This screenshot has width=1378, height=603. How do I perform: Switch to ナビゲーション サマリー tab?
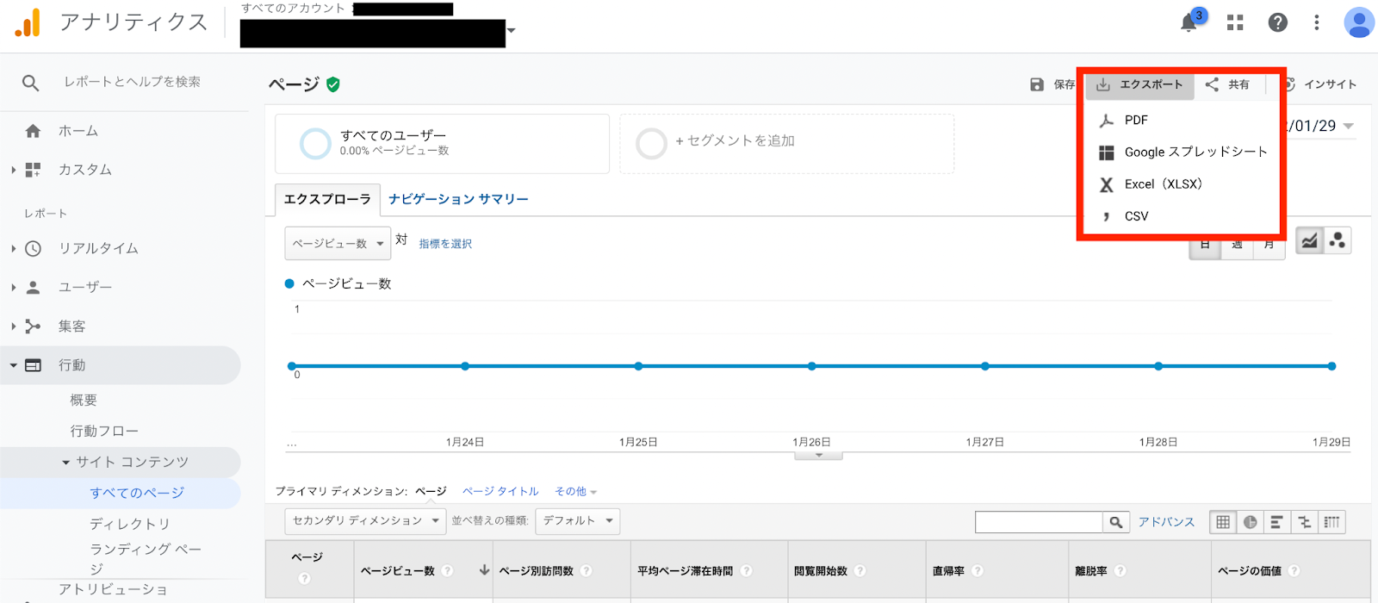coord(458,199)
